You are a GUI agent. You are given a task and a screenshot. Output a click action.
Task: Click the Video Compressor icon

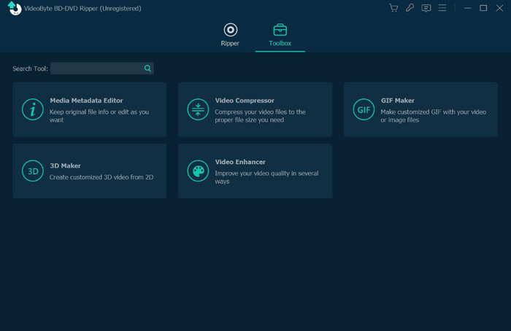tap(198, 109)
